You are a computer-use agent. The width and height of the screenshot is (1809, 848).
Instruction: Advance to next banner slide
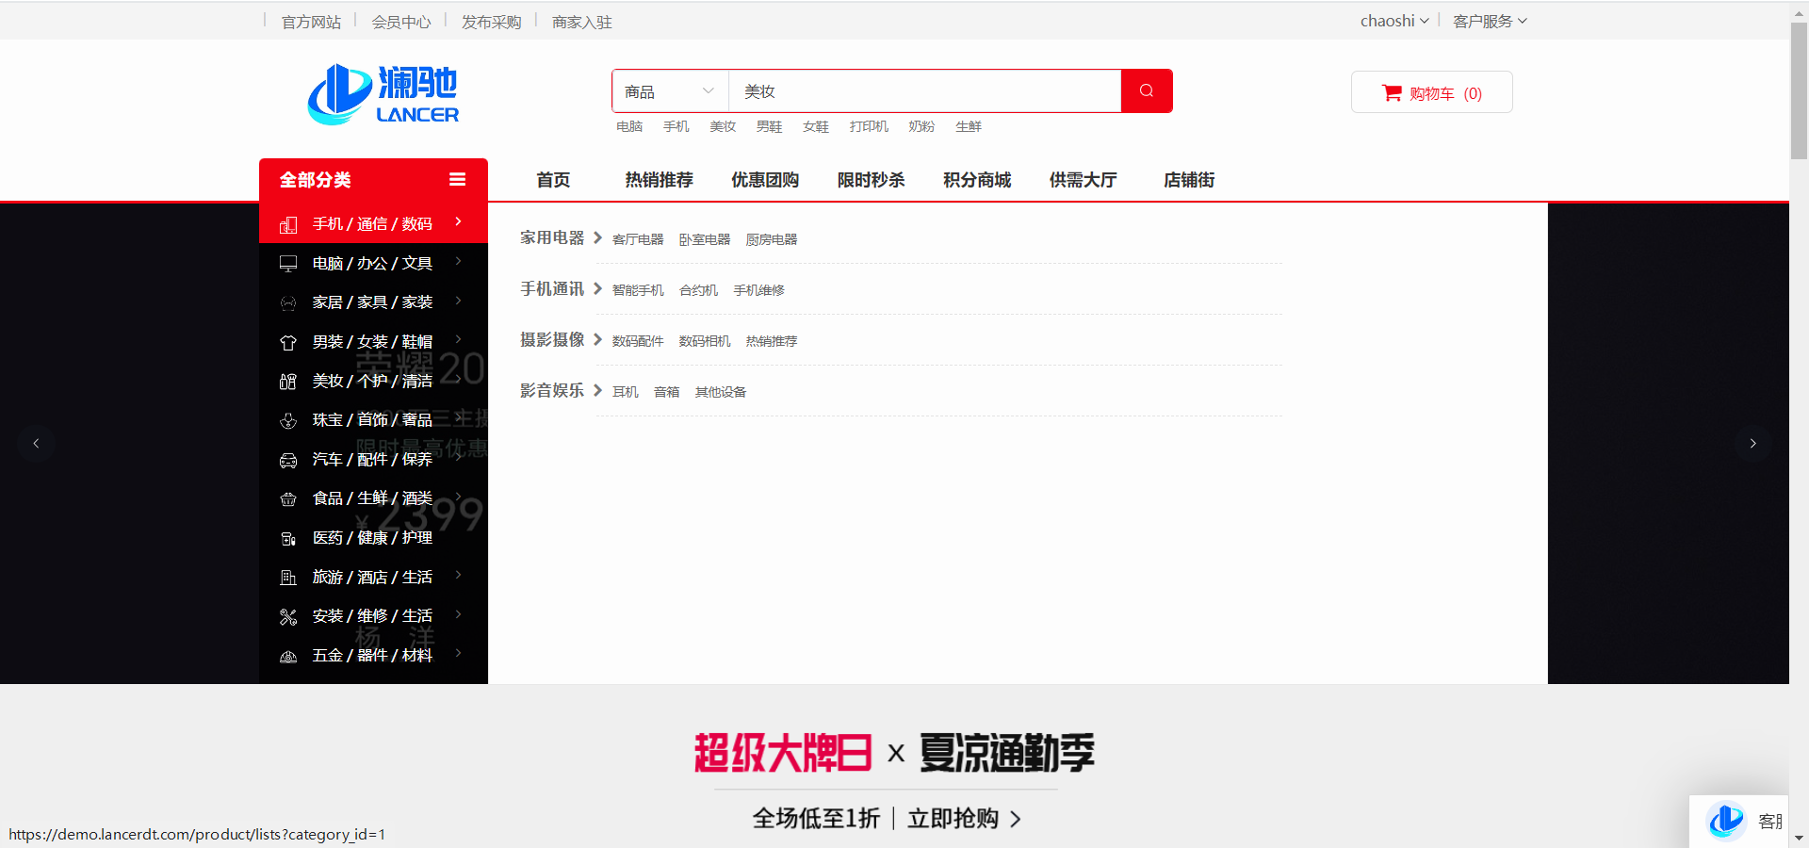coord(1752,443)
